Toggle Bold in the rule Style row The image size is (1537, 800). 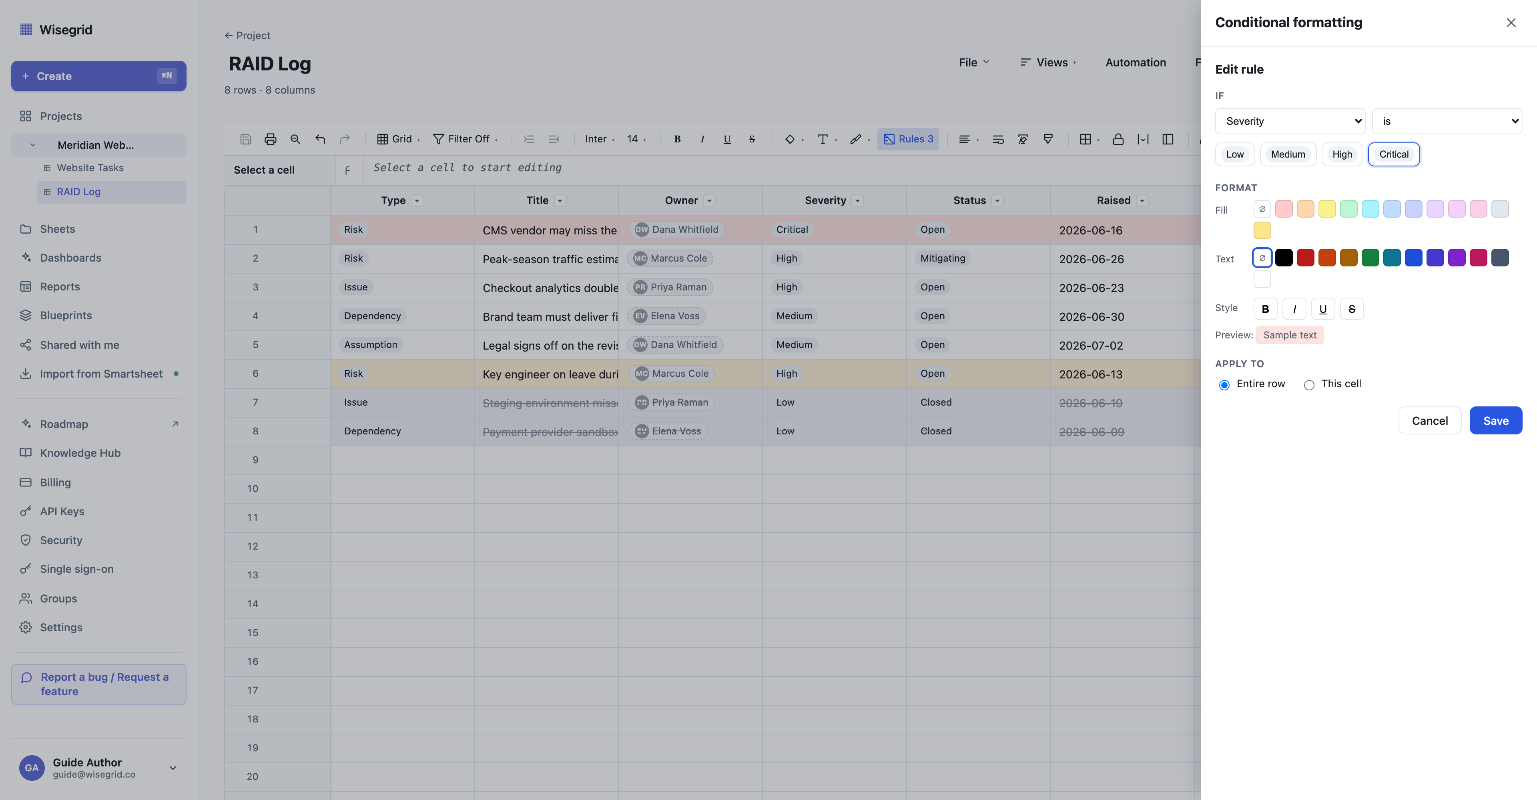[1265, 309]
